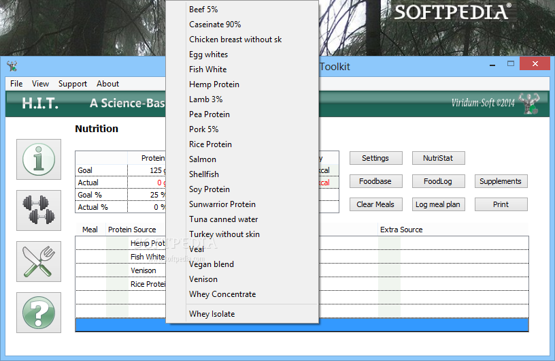Maximize the Toolkit window
The width and height of the screenshot is (555, 361).
tap(510, 64)
